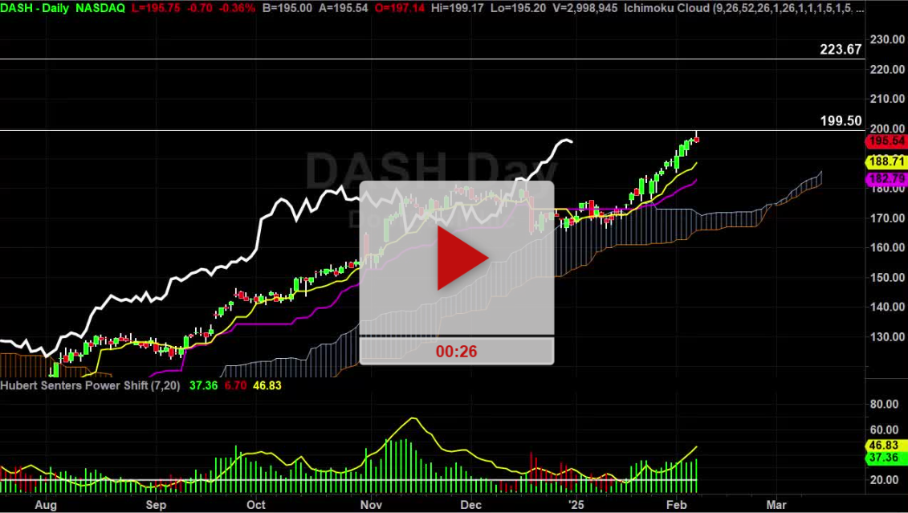Image resolution: width=908 pixels, height=513 pixels.
Task: Click the '25 year marker on the timeline
Action: (576, 506)
